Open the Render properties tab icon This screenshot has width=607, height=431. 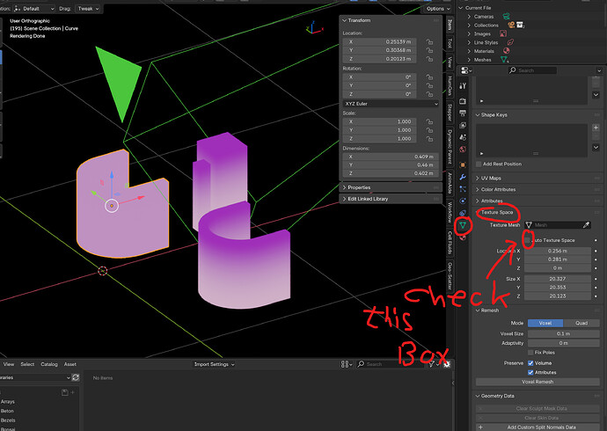(463, 101)
